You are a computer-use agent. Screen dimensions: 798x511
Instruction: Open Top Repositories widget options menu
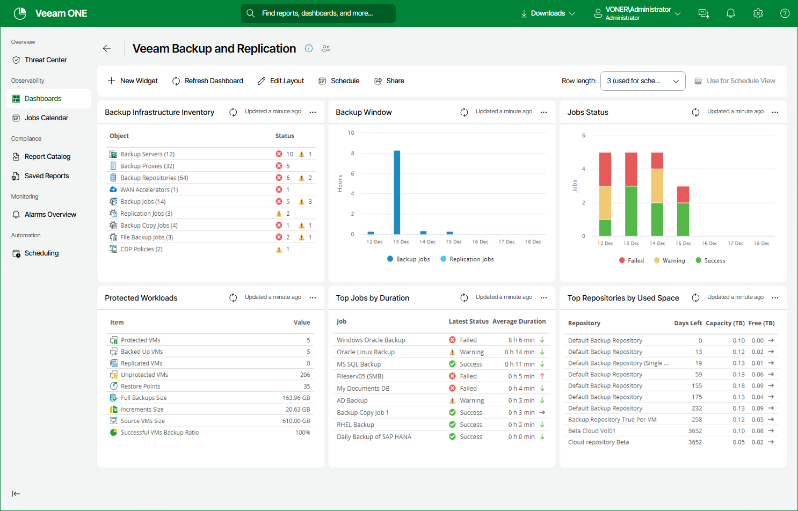(x=775, y=298)
